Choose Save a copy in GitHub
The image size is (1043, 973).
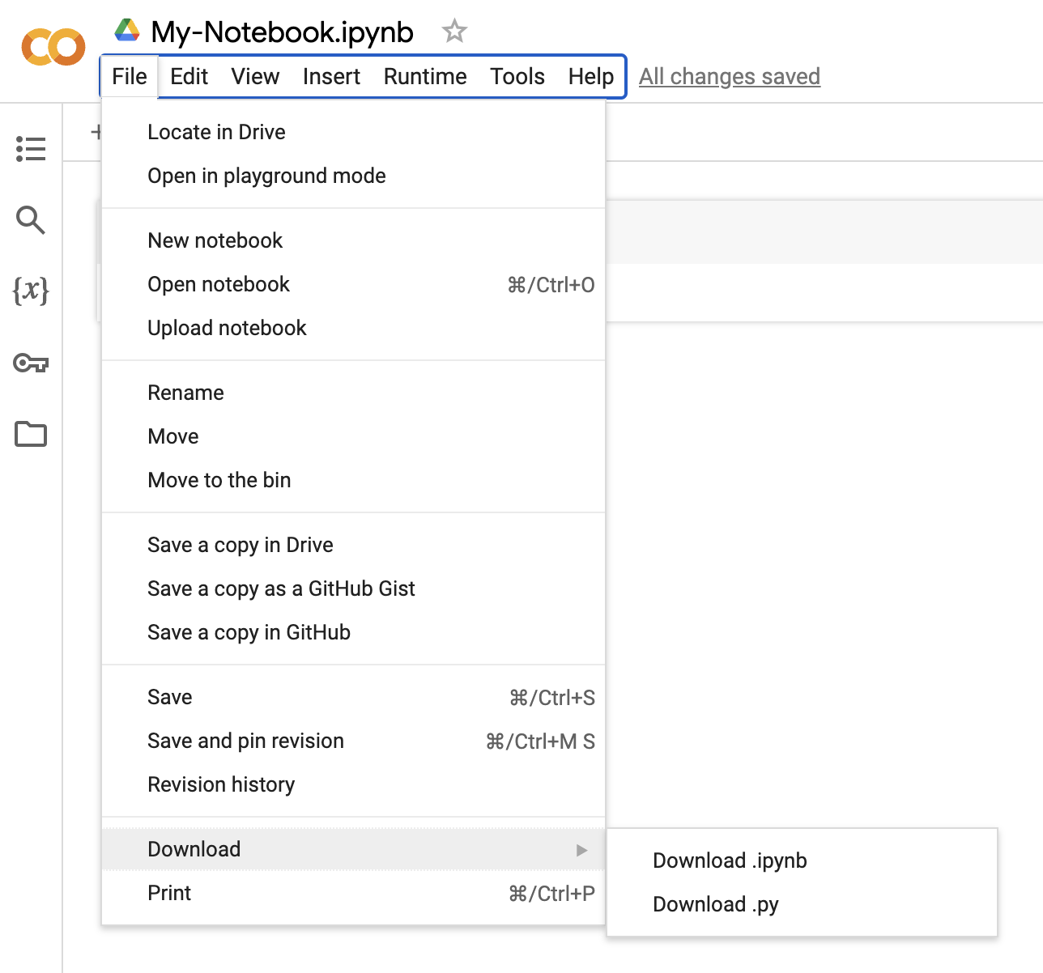(x=249, y=632)
